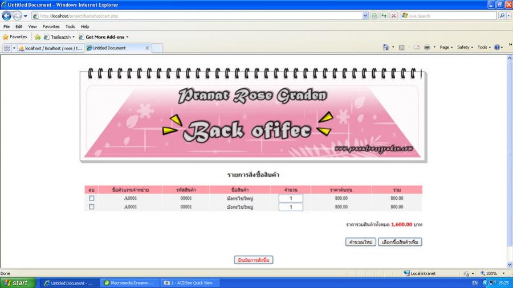This screenshot has height=288, width=513.
Task: Click the vertical scrollbar down arrow
Action: pos(510,265)
